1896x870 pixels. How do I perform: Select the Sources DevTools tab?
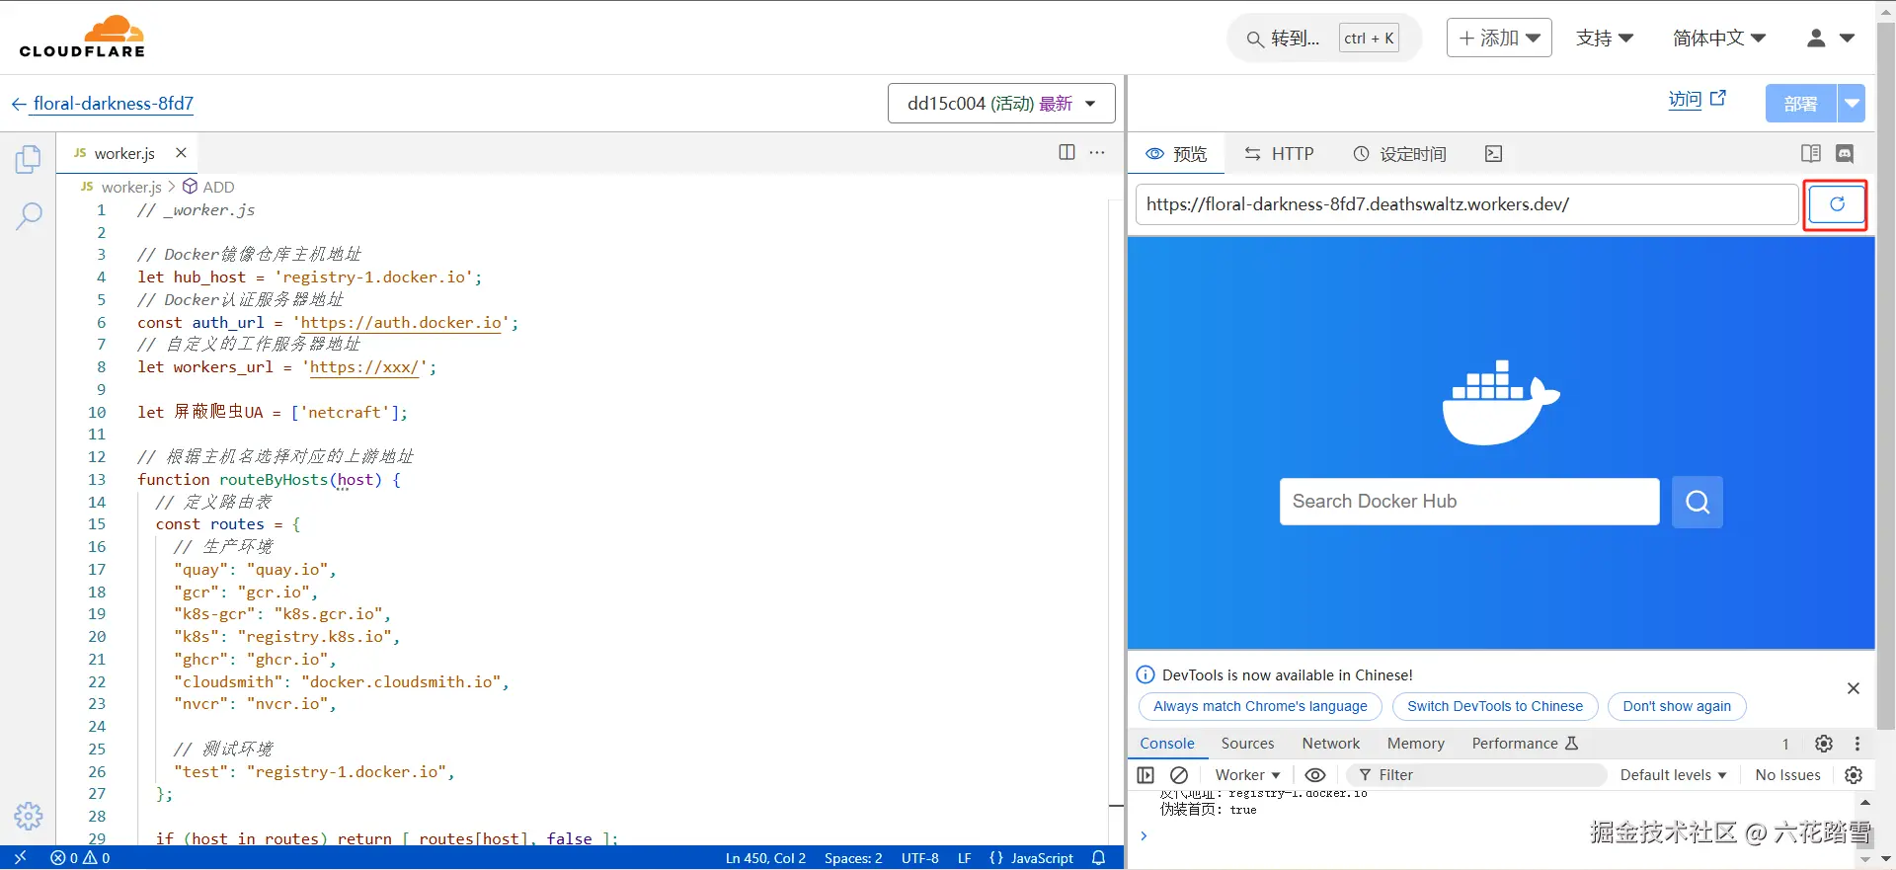(1247, 744)
